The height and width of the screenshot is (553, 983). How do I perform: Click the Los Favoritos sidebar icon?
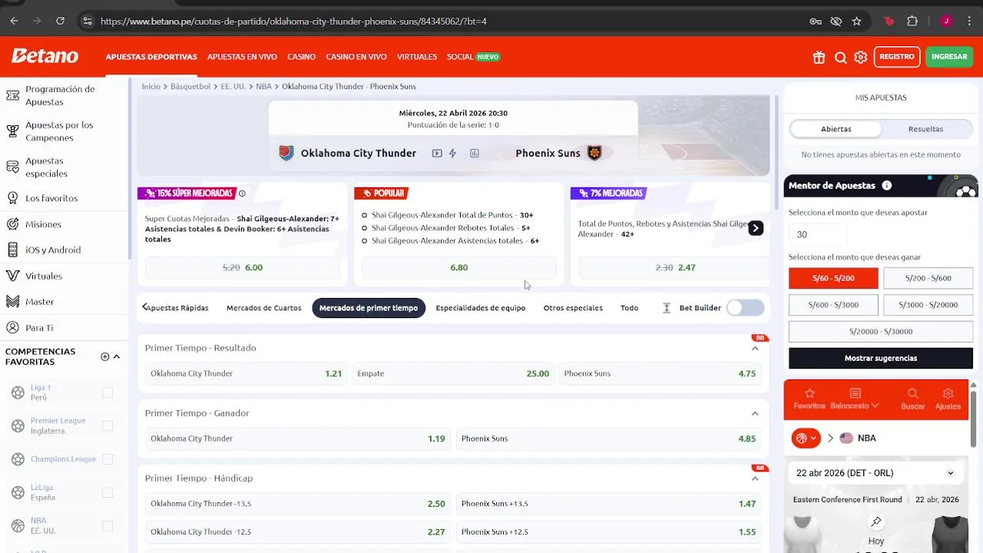coord(12,198)
